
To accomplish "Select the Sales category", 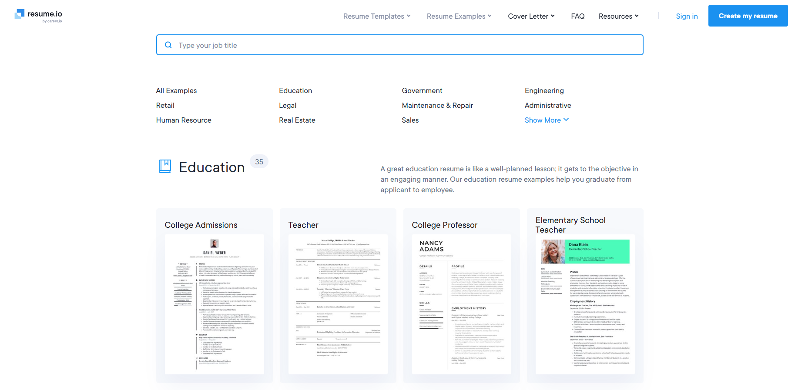I will (x=410, y=120).
